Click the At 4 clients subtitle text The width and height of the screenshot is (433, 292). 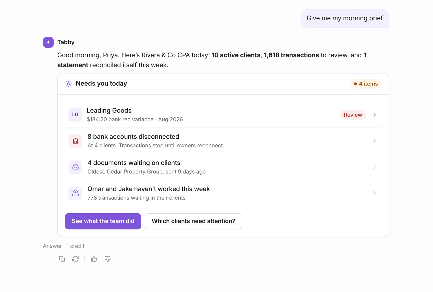pyautogui.click(x=156, y=145)
